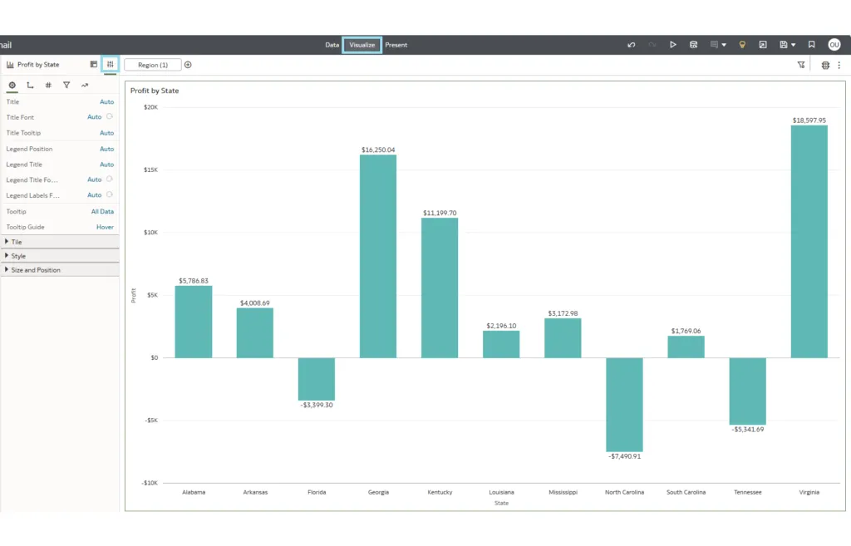Open the Values (#) properties tab

point(48,85)
